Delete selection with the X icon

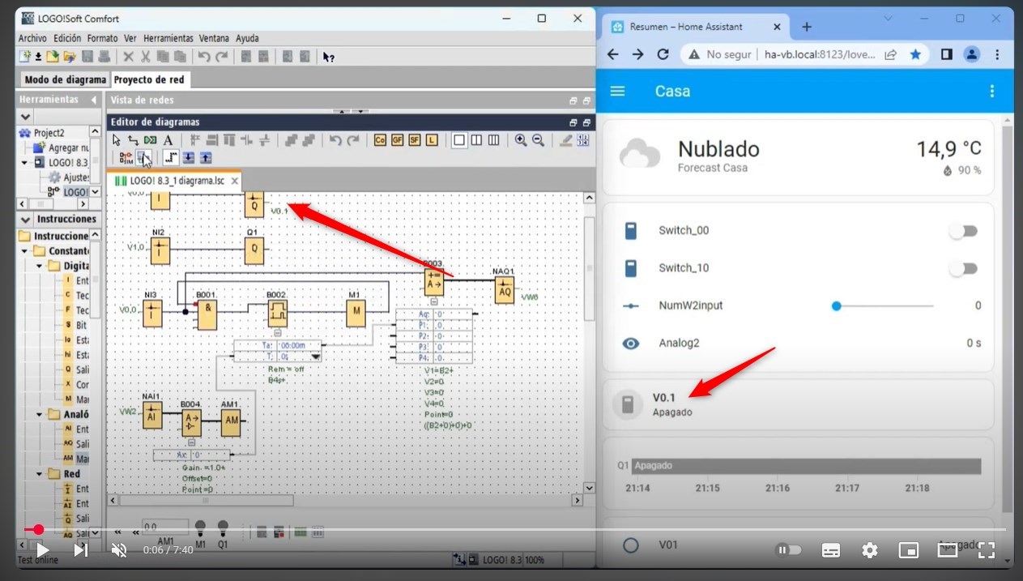(x=128, y=57)
